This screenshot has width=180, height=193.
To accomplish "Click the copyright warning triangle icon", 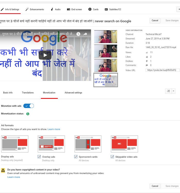I will [3, 170].
